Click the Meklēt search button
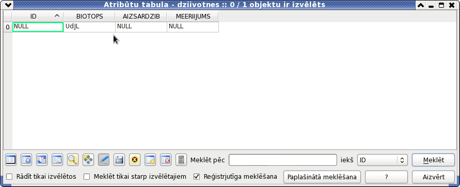Viewport: 460px width, 187px height. (x=433, y=160)
